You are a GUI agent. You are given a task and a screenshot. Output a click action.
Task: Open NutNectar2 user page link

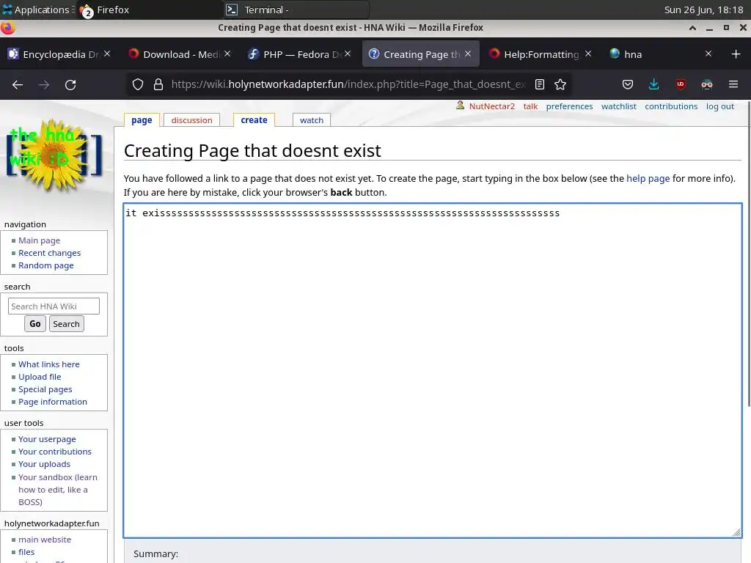[x=492, y=106]
